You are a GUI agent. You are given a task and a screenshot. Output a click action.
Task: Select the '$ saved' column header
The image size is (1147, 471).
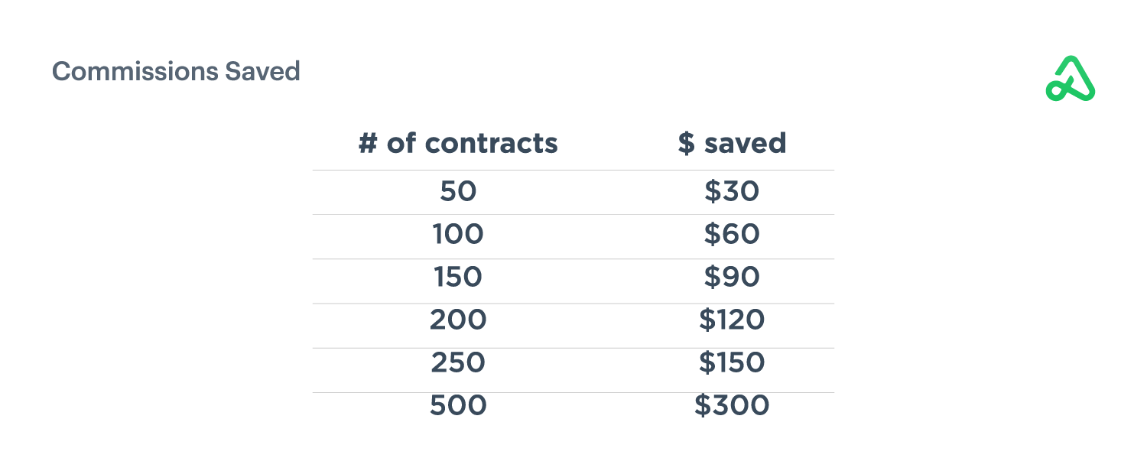[x=732, y=143]
